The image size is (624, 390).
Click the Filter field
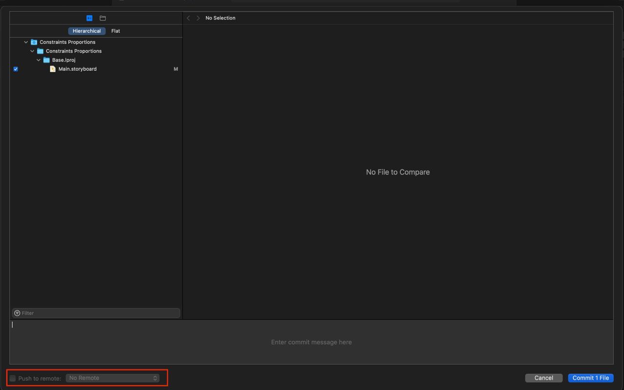[96, 313]
